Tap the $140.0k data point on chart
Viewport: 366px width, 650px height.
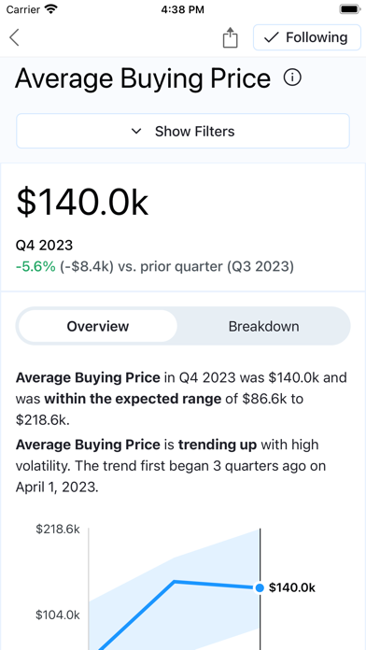point(260,587)
